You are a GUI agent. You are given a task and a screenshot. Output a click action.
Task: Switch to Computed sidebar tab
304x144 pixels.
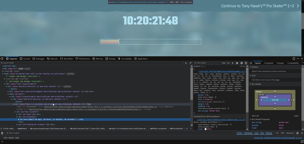pos(268,63)
